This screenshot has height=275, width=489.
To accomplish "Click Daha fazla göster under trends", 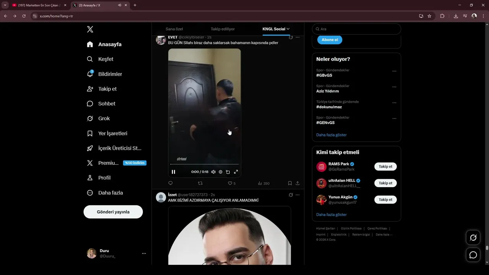I will click(x=332, y=135).
